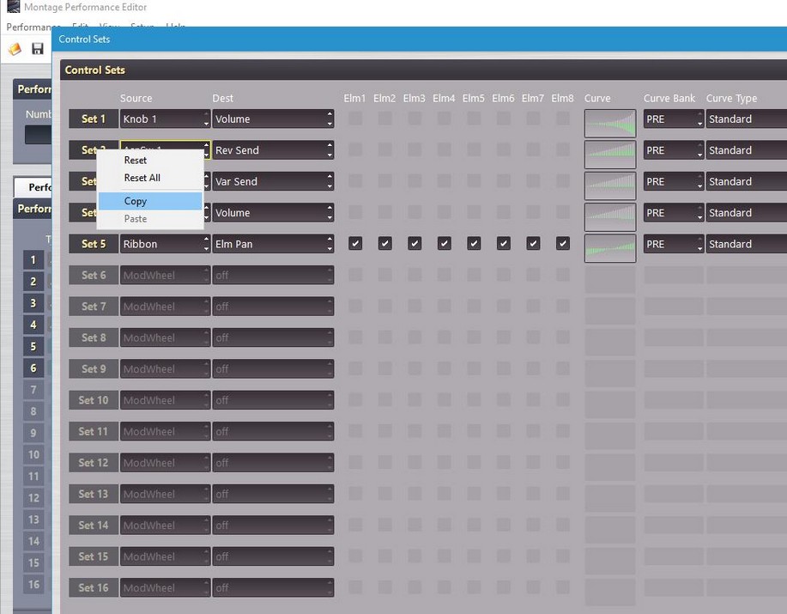Select part 5 in the main window list
The width and height of the screenshot is (787, 614).
point(33,346)
